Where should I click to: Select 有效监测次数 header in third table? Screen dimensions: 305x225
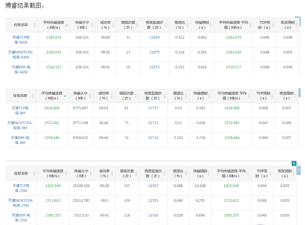[x=153, y=173]
